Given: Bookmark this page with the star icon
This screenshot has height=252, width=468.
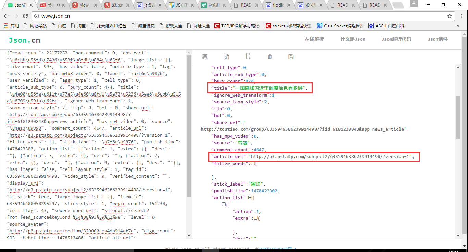Looking at the screenshot, I should click(x=451, y=16).
